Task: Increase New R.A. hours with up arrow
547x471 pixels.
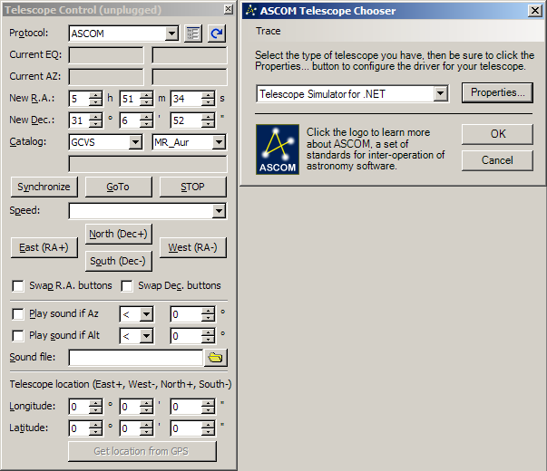Action: point(95,95)
